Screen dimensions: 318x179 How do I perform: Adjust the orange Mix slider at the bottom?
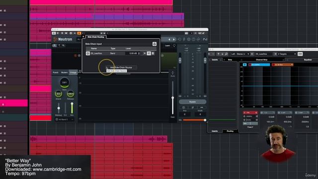pyautogui.click(x=194, y=120)
